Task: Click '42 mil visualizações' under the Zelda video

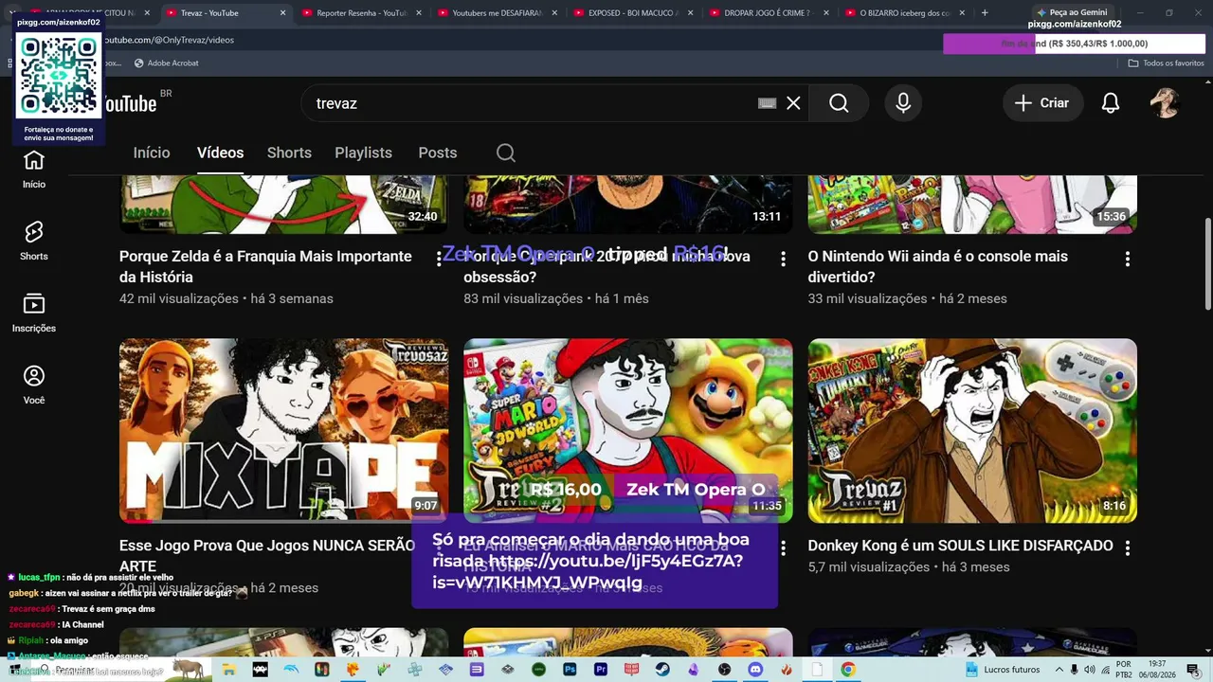Action: click(x=179, y=298)
